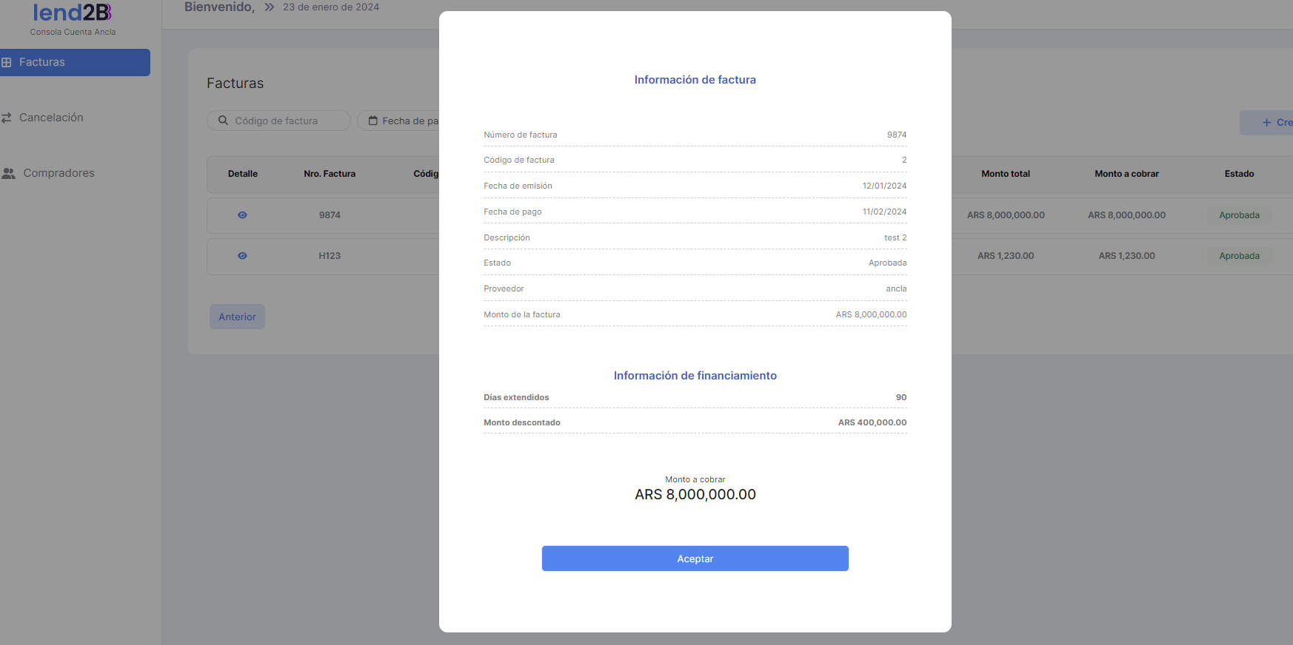Go to the Compradores sidebar section
This screenshot has width=1293, height=645.
[59, 173]
